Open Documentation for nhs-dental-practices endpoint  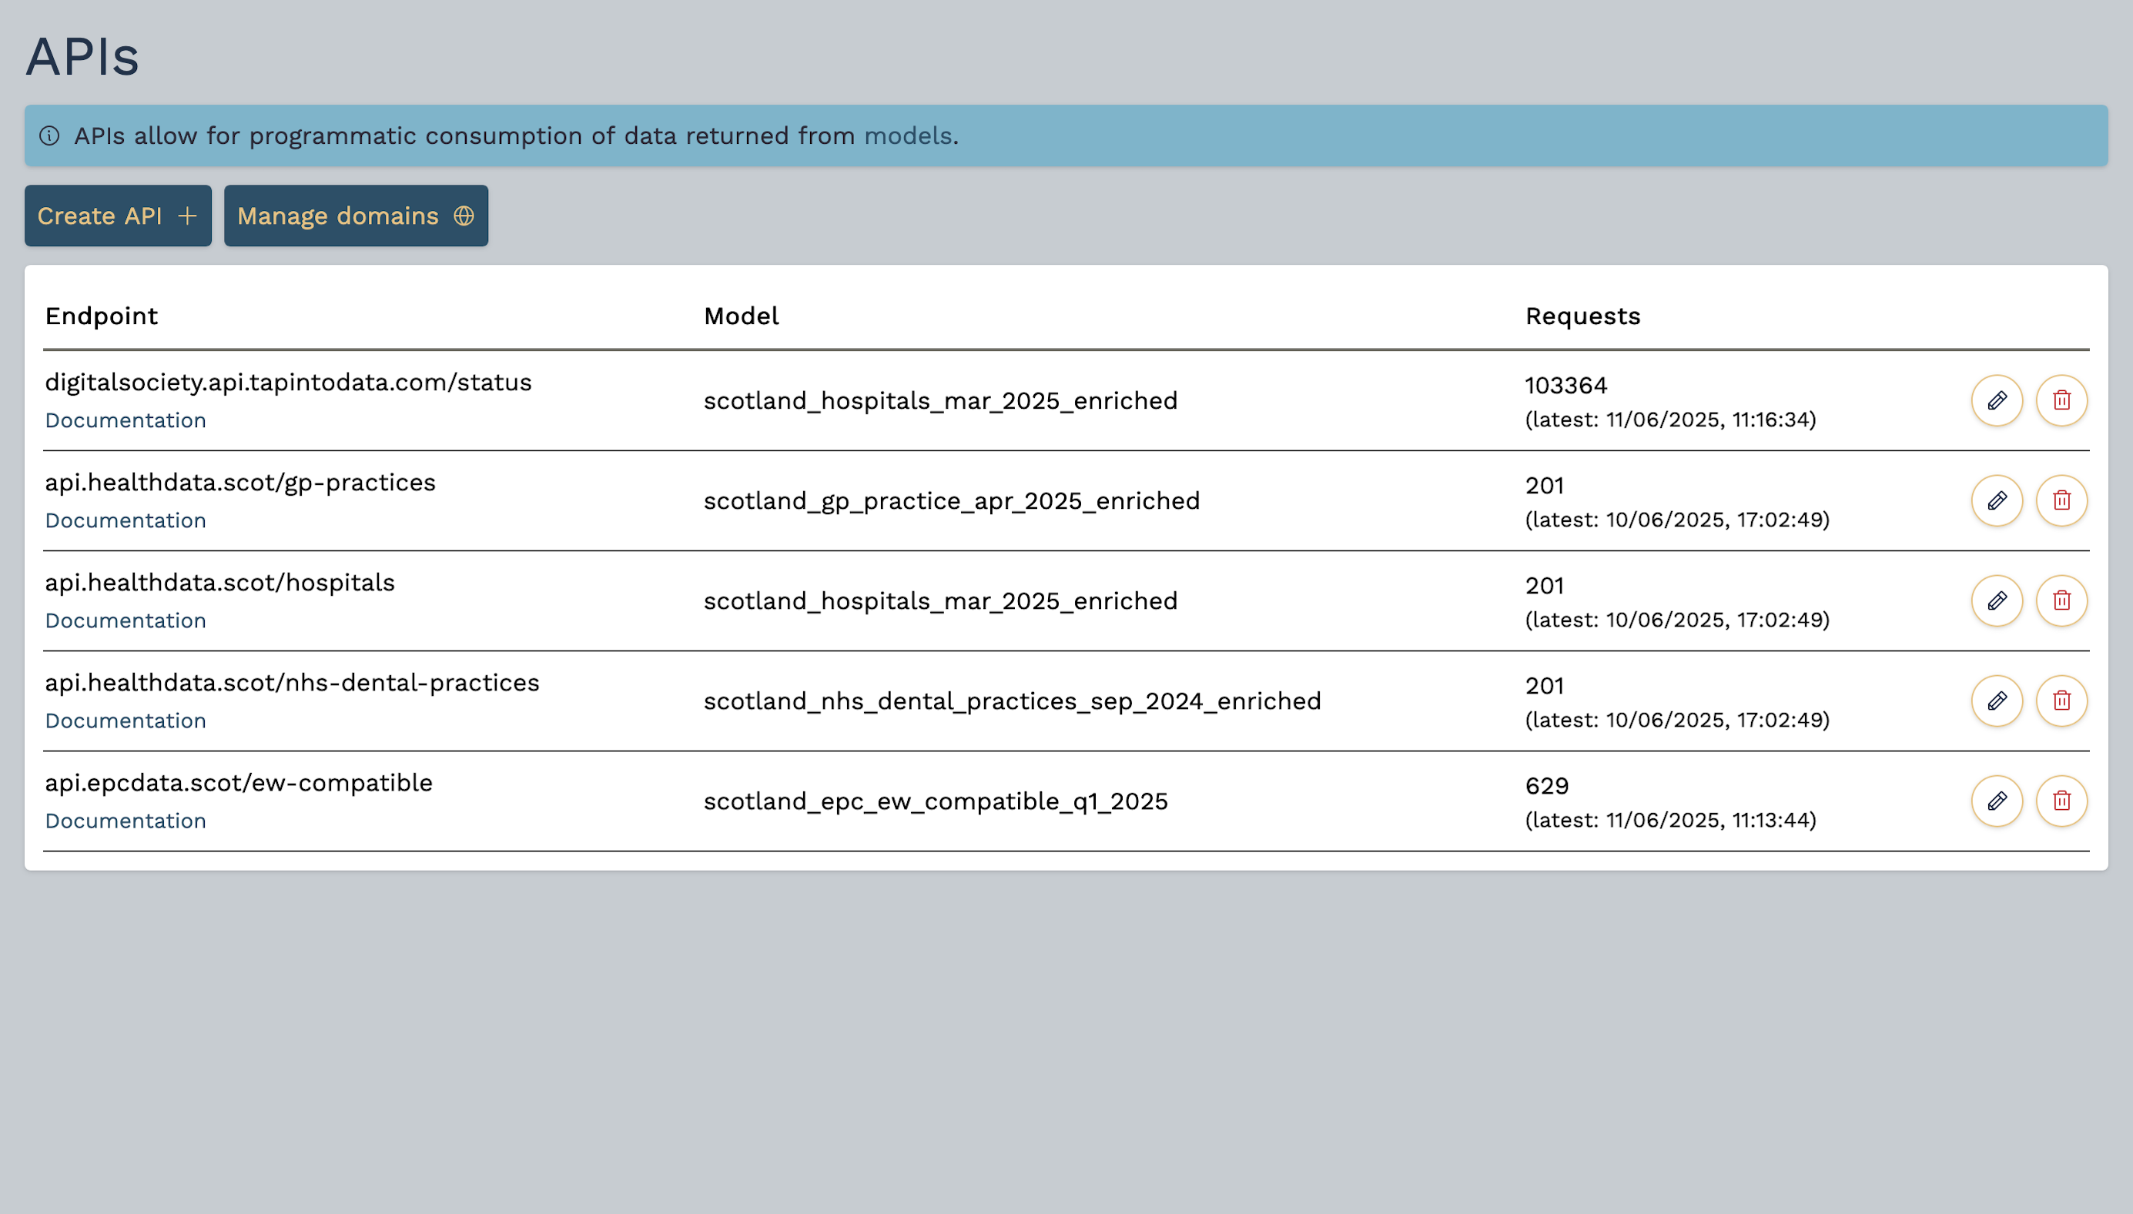coord(125,721)
